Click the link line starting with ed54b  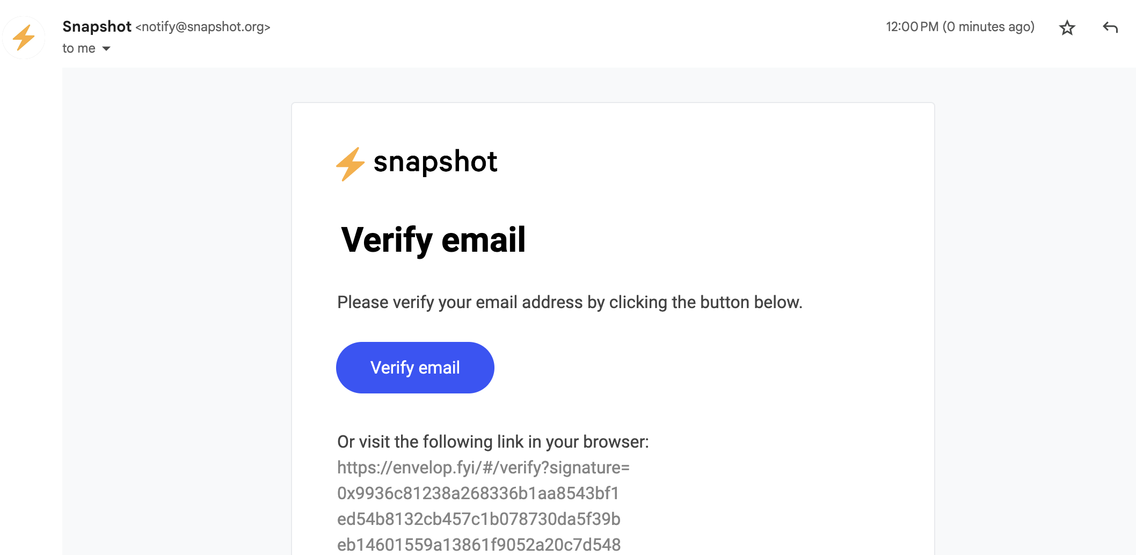coord(478,519)
